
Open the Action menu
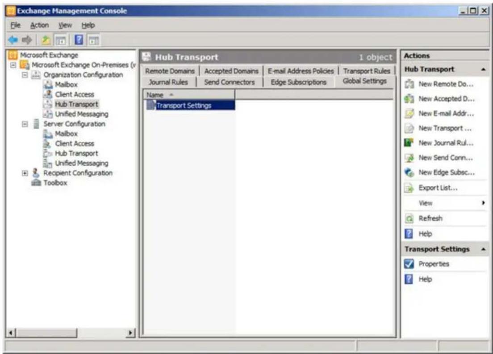39,25
